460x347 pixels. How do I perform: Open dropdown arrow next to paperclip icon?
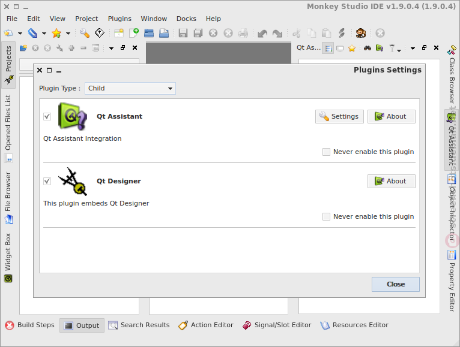[x=44, y=34]
